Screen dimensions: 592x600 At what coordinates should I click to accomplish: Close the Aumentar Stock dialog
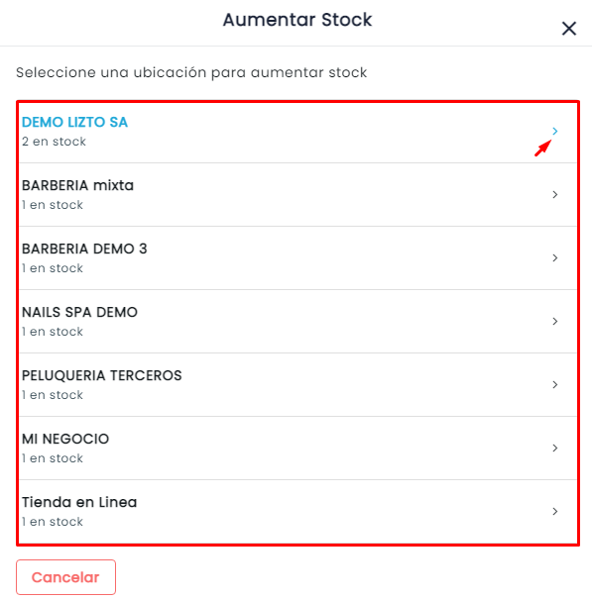click(x=569, y=29)
